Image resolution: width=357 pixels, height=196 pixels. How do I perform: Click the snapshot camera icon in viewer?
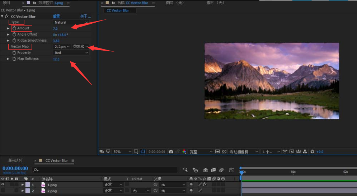(x=171, y=151)
